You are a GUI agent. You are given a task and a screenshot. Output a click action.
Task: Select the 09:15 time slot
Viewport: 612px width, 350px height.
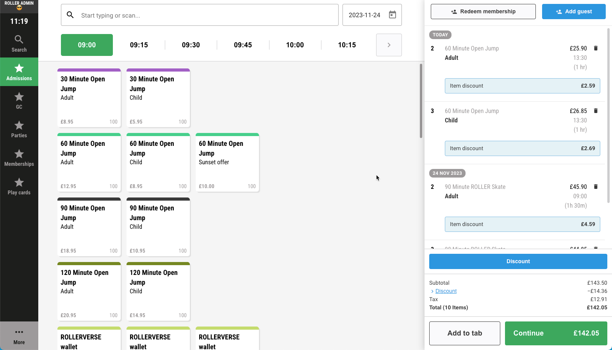tap(139, 45)
